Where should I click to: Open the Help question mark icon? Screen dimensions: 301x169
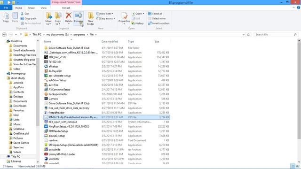(299, 8)
